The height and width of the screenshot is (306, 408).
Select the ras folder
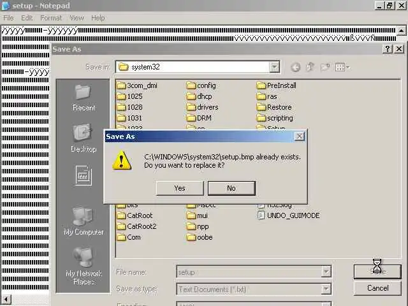click(x=266, y=96)
